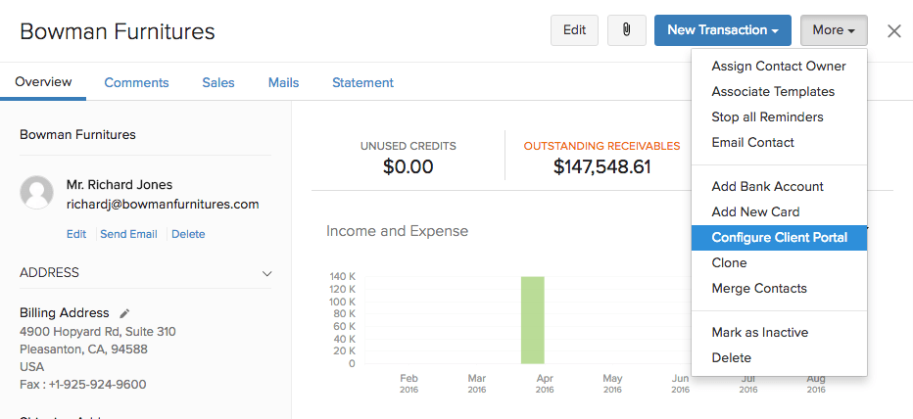The height and width of the screenshot is (419, 913).
Task: Click the green April 2016 income bar
Action: tap(532, 320)
